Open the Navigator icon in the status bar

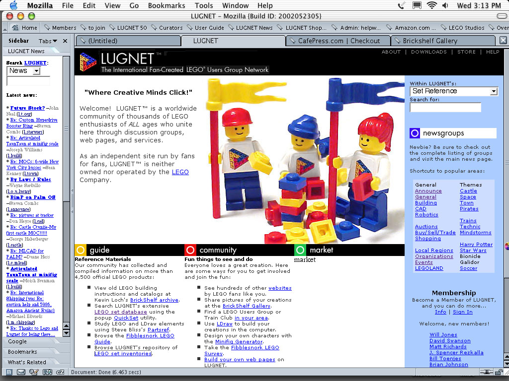(x=9, y=372)
